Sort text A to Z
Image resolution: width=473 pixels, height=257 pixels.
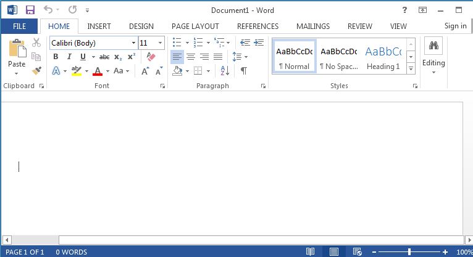tap(225, 71)
